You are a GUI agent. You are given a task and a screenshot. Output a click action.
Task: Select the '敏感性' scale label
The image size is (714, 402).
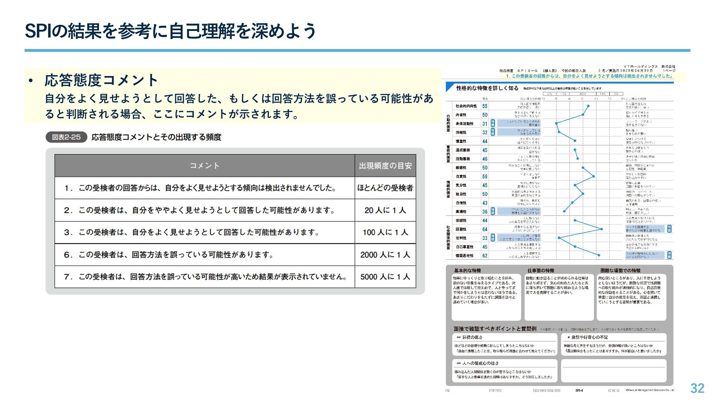pyautogui.click(x=461, y=168)
